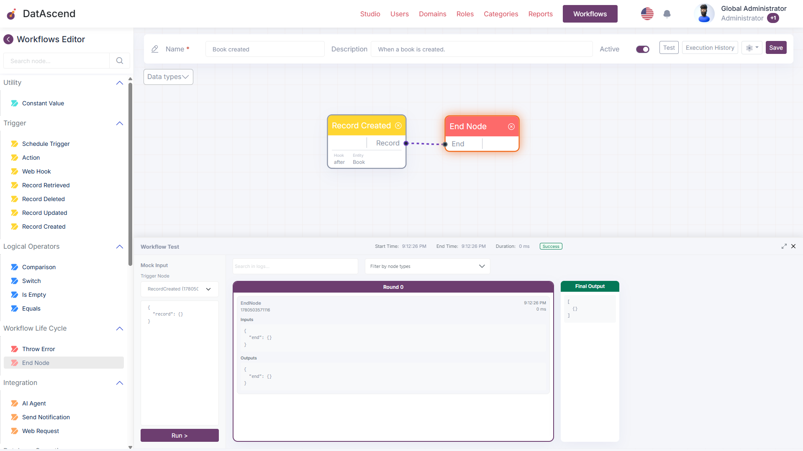Toggle the Active workflow switch

(x=643, y=49)
